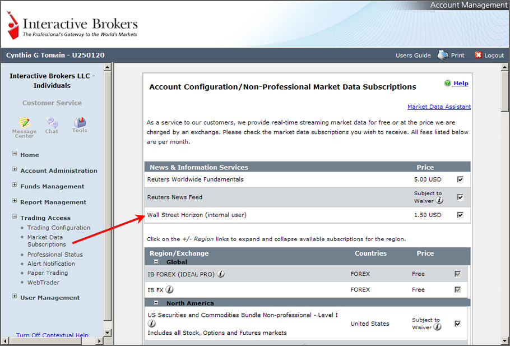Click the Print link text

(458, 56)
